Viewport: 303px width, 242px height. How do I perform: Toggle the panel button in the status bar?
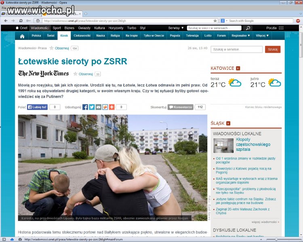4,239
